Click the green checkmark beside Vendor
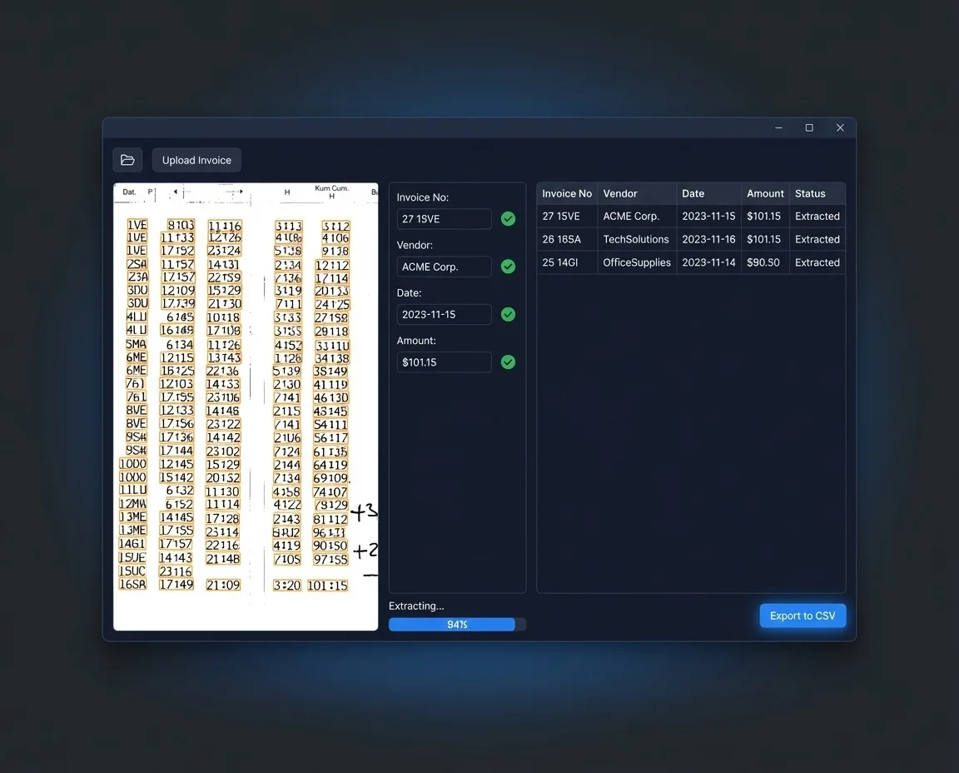Viewport: 959px width, 773px height. pos(508,267)
